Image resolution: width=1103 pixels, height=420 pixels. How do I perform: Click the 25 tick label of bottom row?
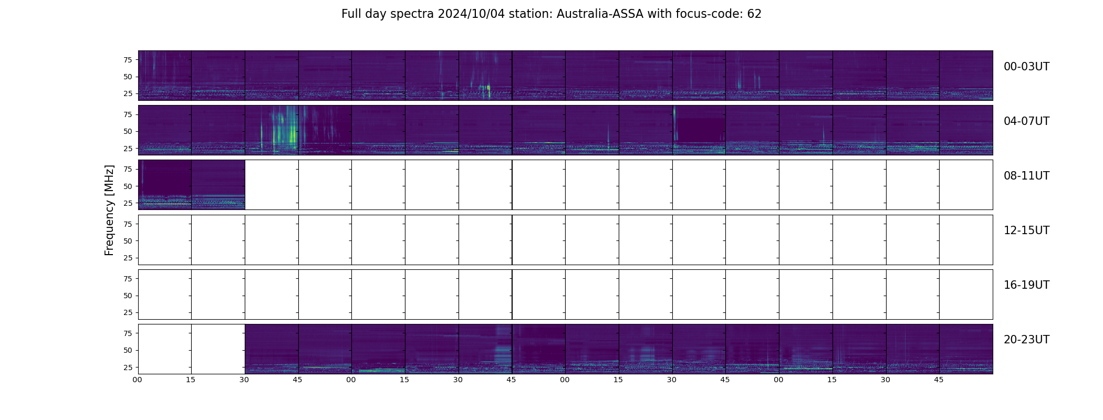[128, 367]
